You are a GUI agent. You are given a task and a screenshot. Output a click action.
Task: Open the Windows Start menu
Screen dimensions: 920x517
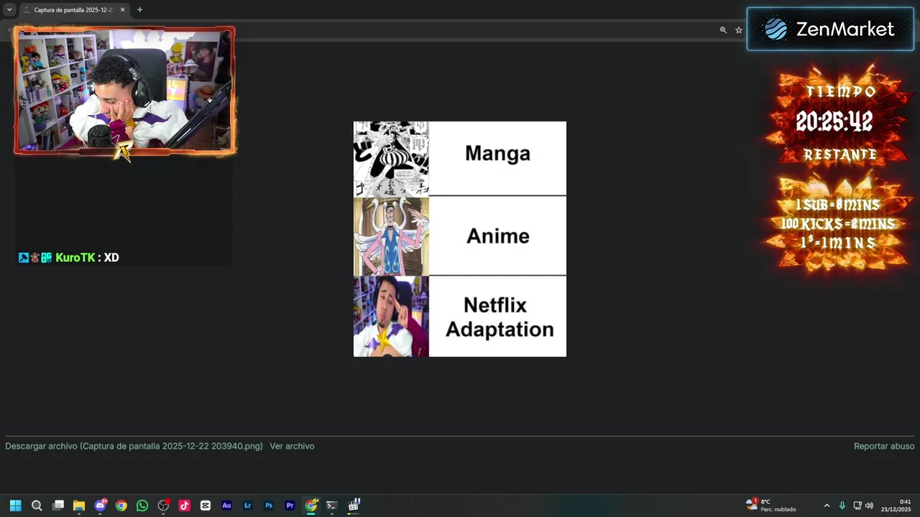click(15, 506)
